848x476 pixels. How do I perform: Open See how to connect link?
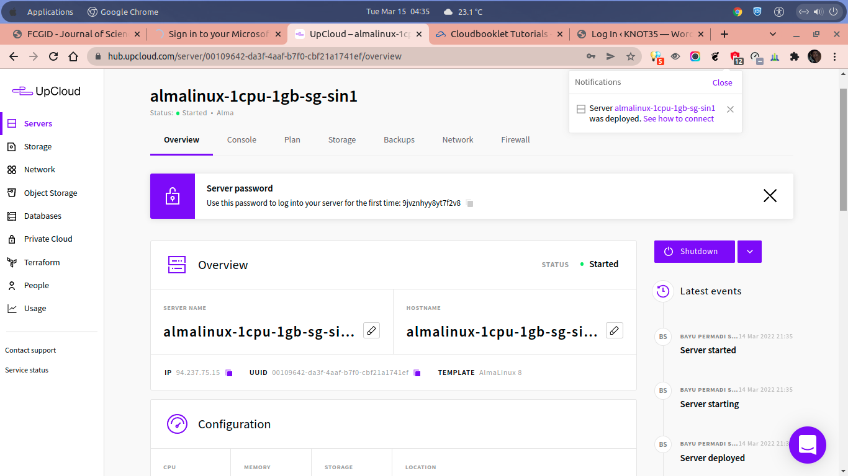pyautogui.click(x=679, y=119)
